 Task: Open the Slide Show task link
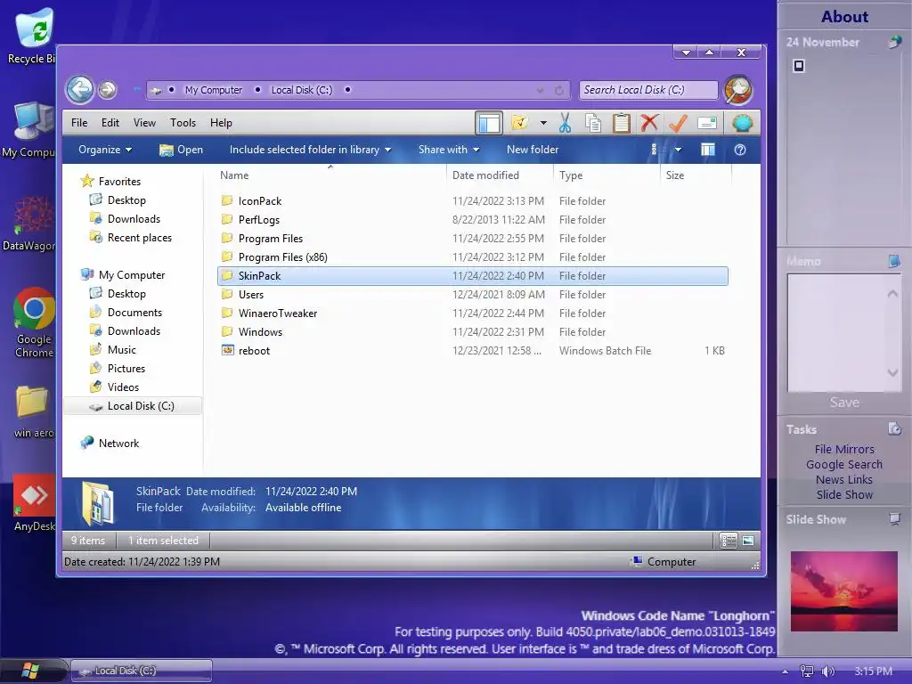844,494
